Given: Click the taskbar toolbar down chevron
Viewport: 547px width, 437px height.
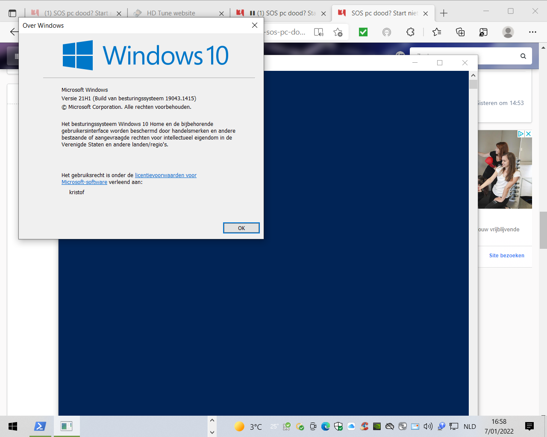Looking at the screenshot, I should (x=212, y=432).
